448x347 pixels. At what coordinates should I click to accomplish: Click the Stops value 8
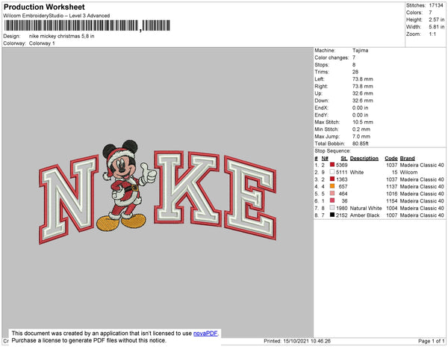point(354,64)
